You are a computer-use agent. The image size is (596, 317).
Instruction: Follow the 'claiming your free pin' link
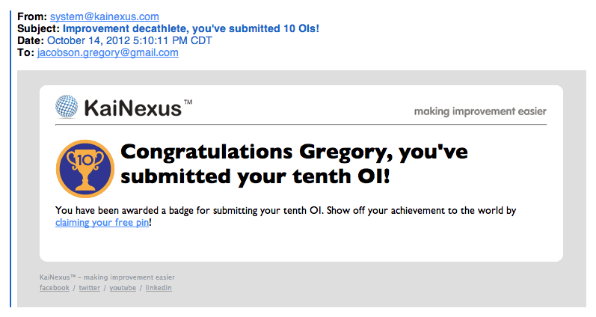(x=102, y=223)
